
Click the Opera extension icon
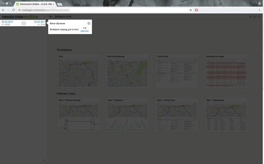point(196,10)
